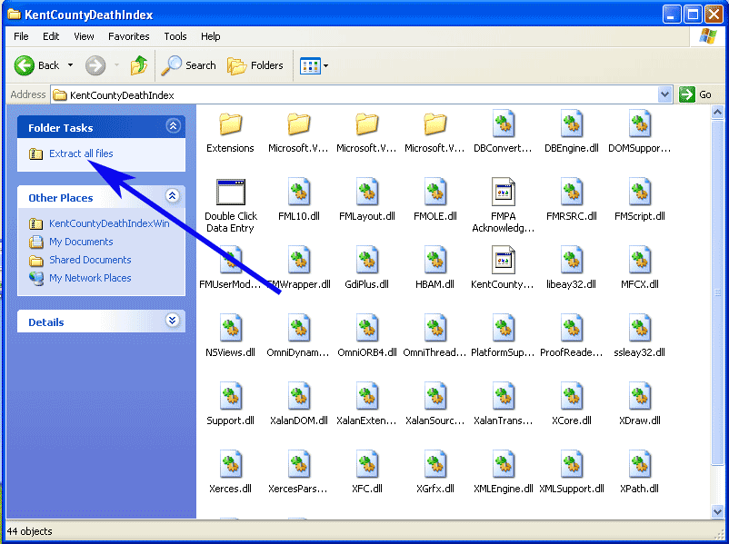Open Shared Documents link
The image size is (729, 544).
click(90, 260)
